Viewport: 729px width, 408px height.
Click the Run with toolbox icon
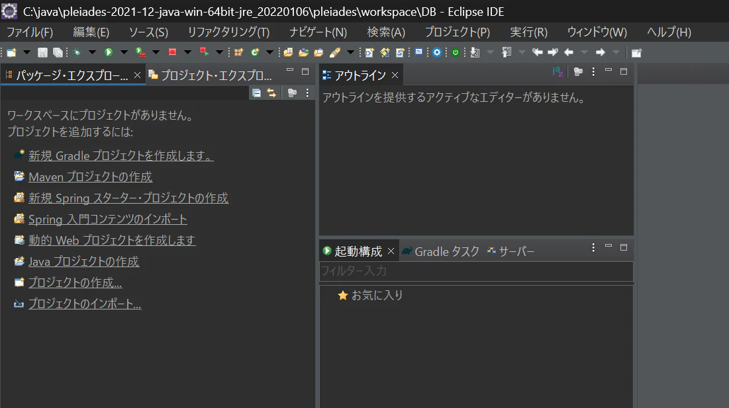140,52
